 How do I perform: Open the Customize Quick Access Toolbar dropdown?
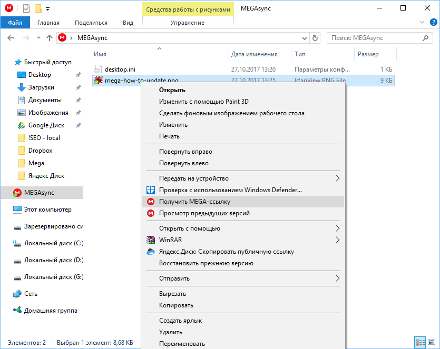click(48, 9)
